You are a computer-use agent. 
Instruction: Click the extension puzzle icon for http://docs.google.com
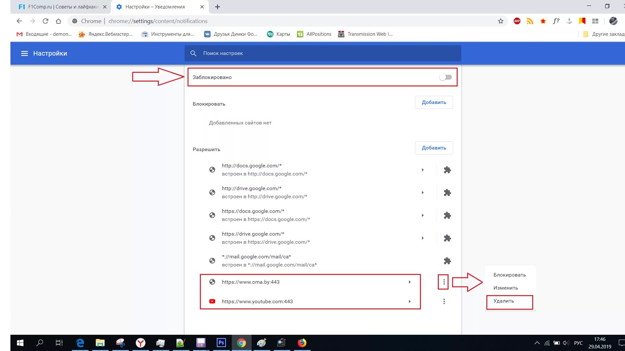(447, 170)
